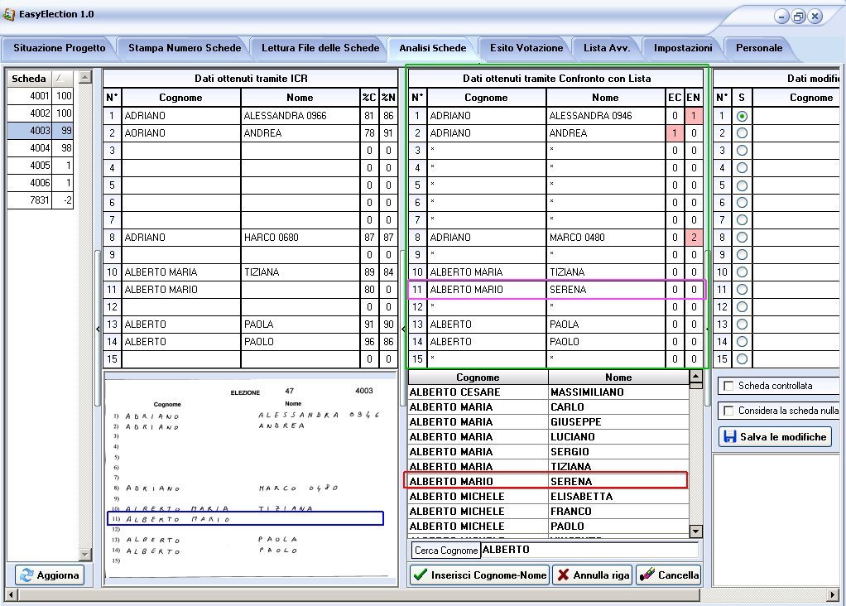
Task: Click the scanned ballot image thumbnail
Action: coord(250,479)
